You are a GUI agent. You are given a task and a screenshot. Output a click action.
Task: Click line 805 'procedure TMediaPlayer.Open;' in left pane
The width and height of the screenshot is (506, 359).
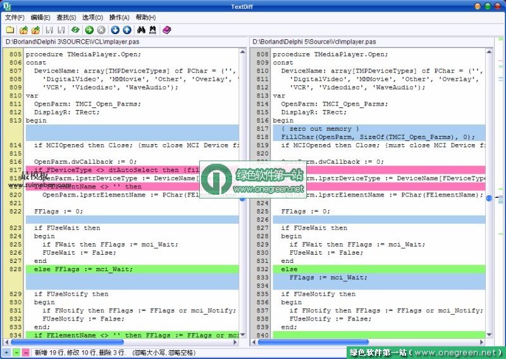pyautogui.click(x=83, y=54)
